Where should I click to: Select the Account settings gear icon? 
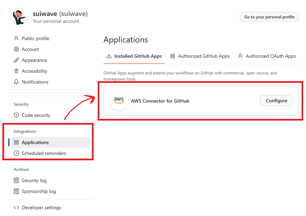tap(16, 49)
